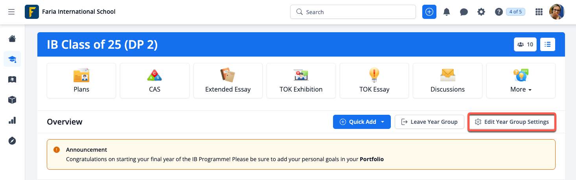
Task: Click the bar chart sidebar icon
Action: point(12,120)
